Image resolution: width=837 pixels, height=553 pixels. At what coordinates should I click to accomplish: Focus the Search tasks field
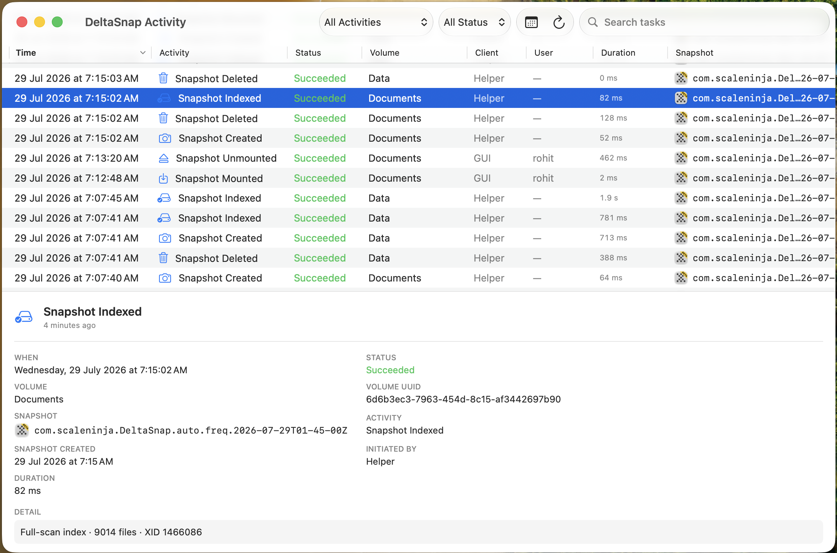pyautogui.click(x=704, y=22)
